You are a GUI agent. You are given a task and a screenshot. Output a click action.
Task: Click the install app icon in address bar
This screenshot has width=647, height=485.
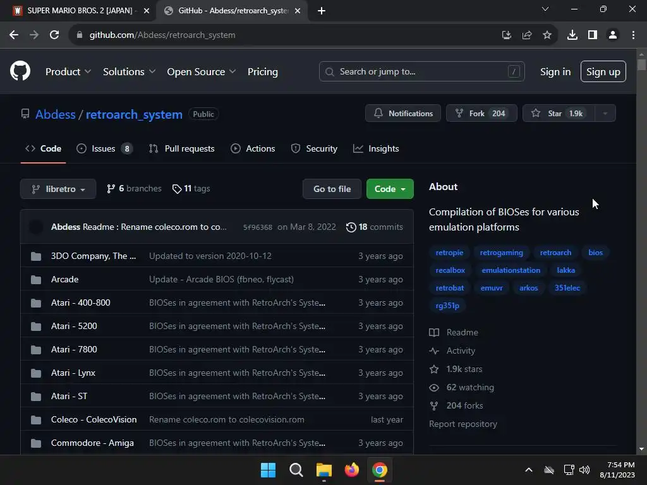tap(507, 35)
